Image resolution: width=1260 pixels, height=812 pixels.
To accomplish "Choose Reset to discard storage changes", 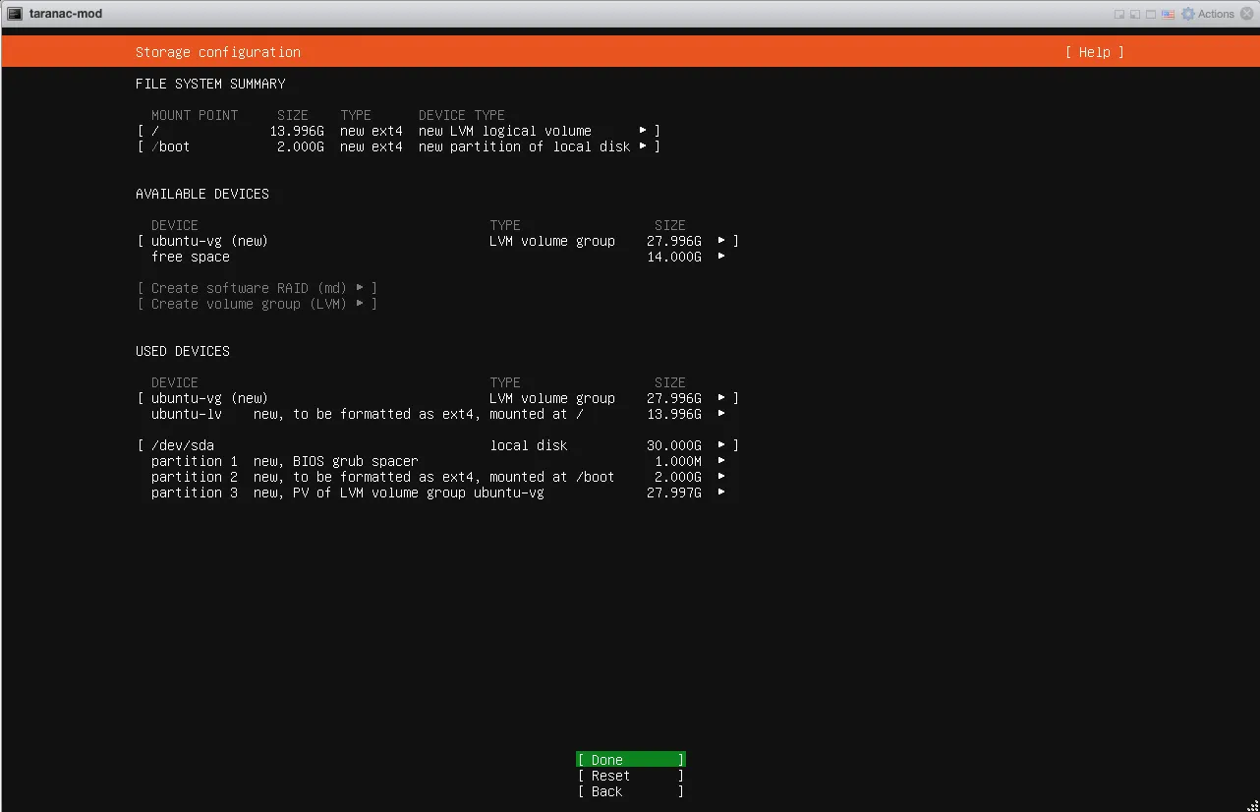I will tap(631, 776).
